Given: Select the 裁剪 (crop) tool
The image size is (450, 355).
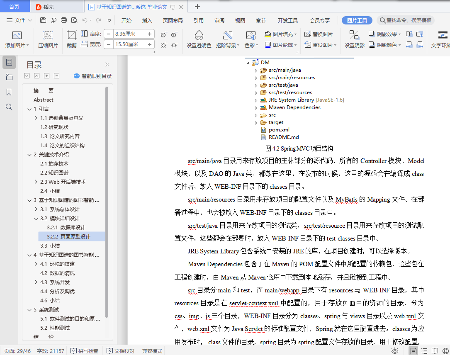Looking at the screenshot, I should 71,39.
